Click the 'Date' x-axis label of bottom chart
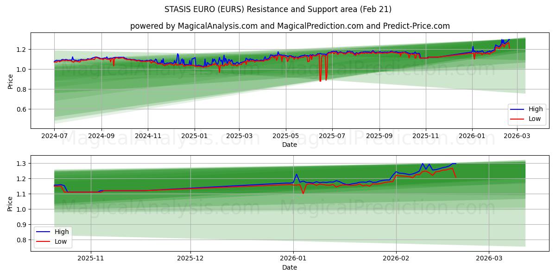This screenshot has width=556, height=278. [x=290, y=267]
